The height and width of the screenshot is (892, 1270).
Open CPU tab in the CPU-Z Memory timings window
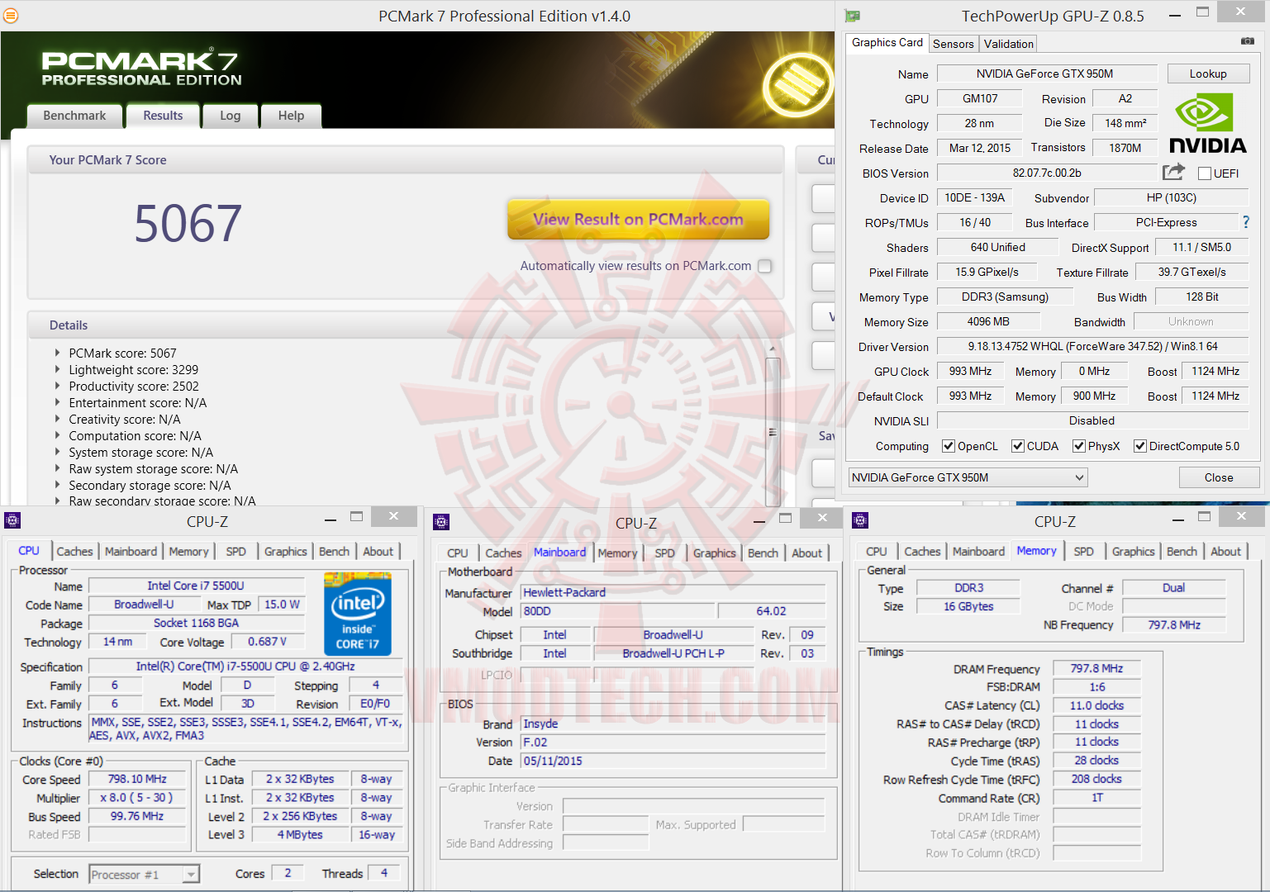pyautogui.click(x=876, y=552)
